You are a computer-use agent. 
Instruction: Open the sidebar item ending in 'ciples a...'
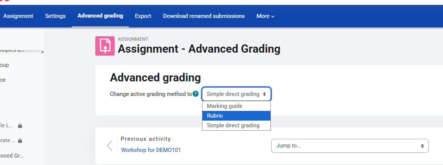coord(12,50)
